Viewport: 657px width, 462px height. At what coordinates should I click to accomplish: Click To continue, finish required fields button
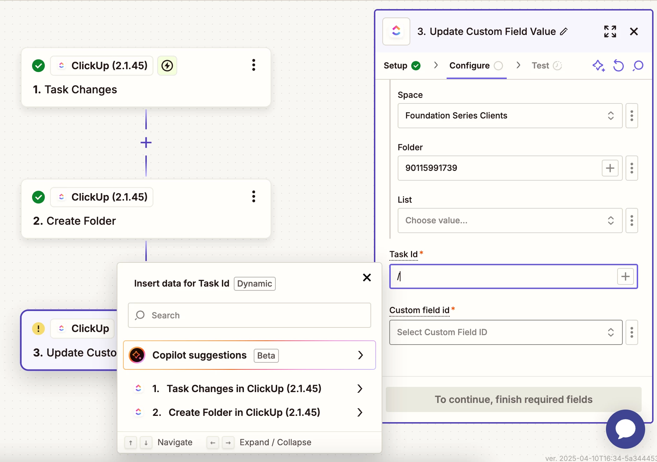point(514,399)
